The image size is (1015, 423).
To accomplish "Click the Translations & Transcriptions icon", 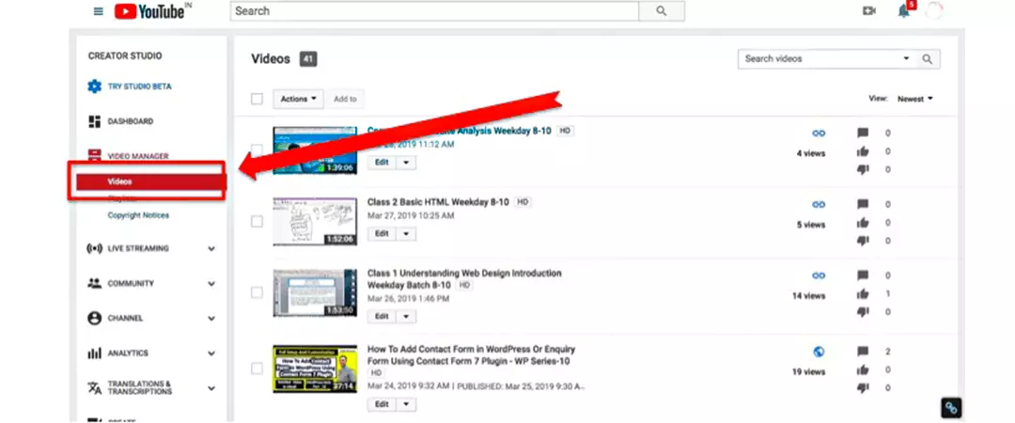I will tap(95, 388).
